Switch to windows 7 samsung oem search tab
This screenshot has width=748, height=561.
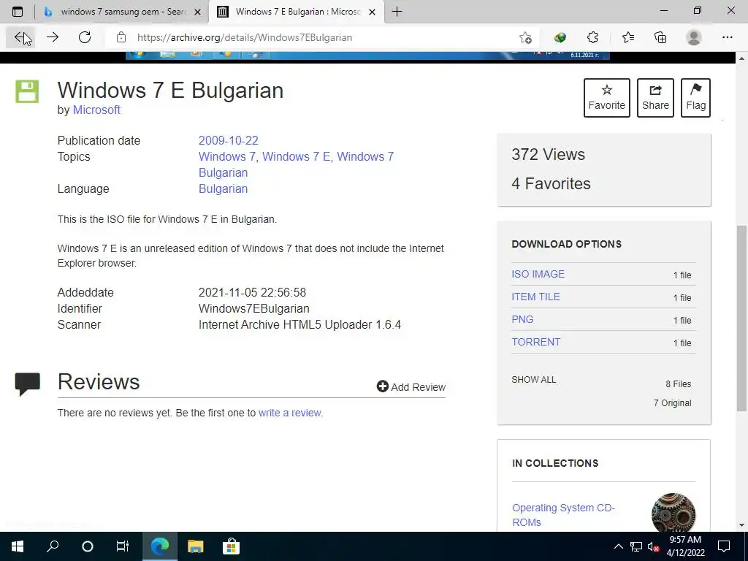123,12
